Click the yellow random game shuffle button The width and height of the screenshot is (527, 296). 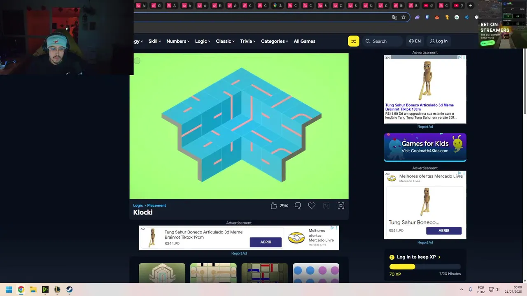click(354, 41)
